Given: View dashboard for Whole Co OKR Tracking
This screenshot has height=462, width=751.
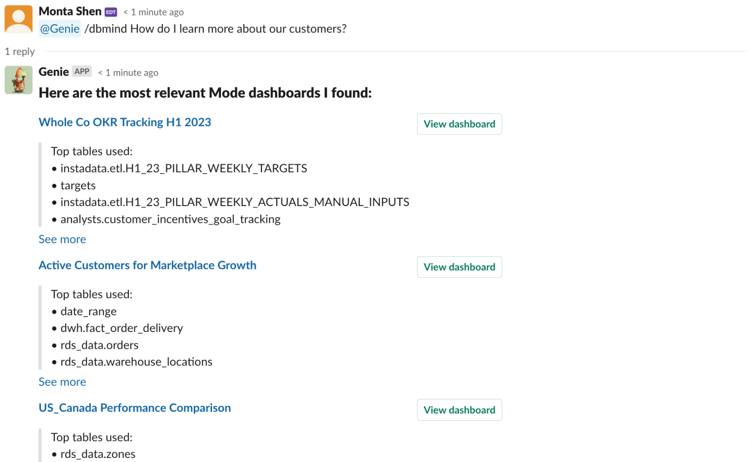Looking at the screenshot, I should click(x=459, y=124).
